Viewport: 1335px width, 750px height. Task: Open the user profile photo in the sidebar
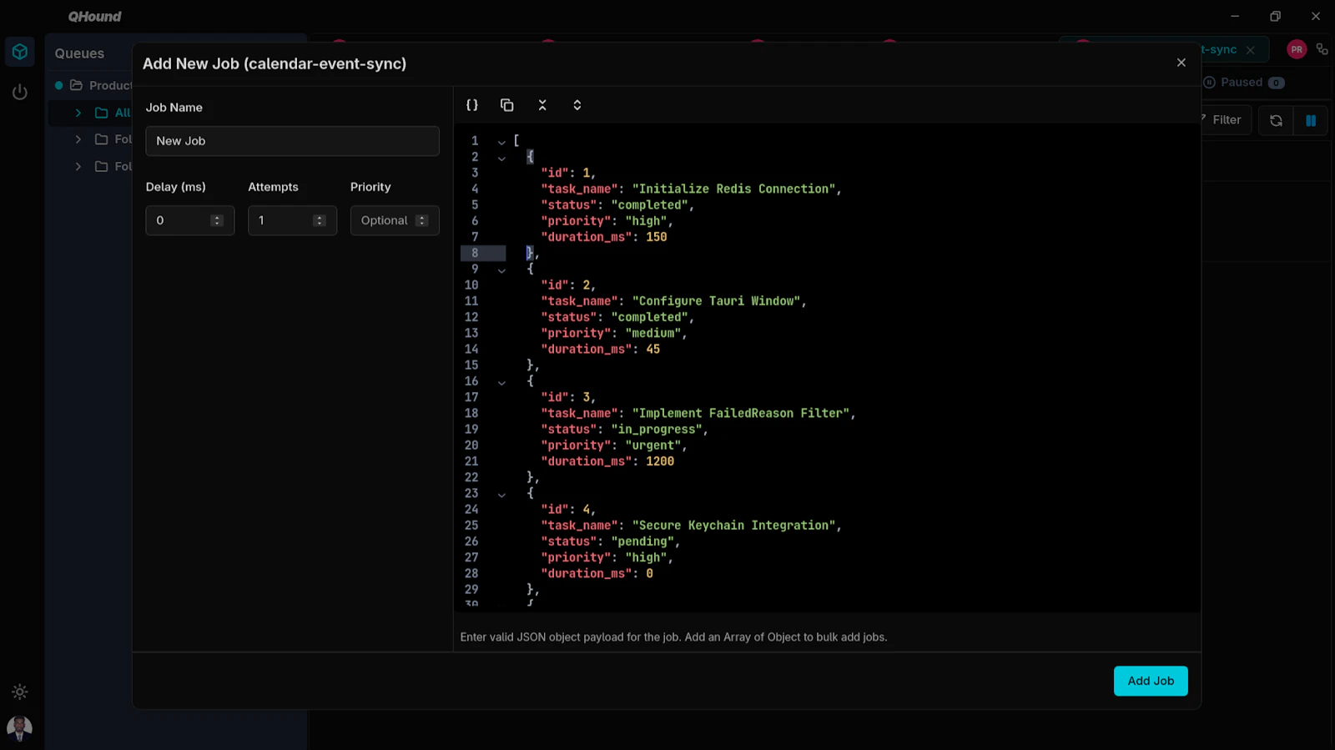tap(19, 728)
